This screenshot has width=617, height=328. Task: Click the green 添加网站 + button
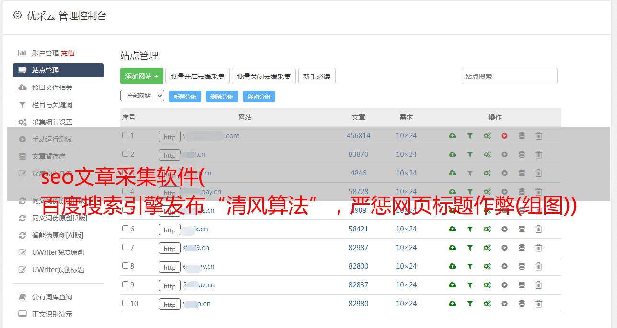pyautogui.click(x=142, y=76)
